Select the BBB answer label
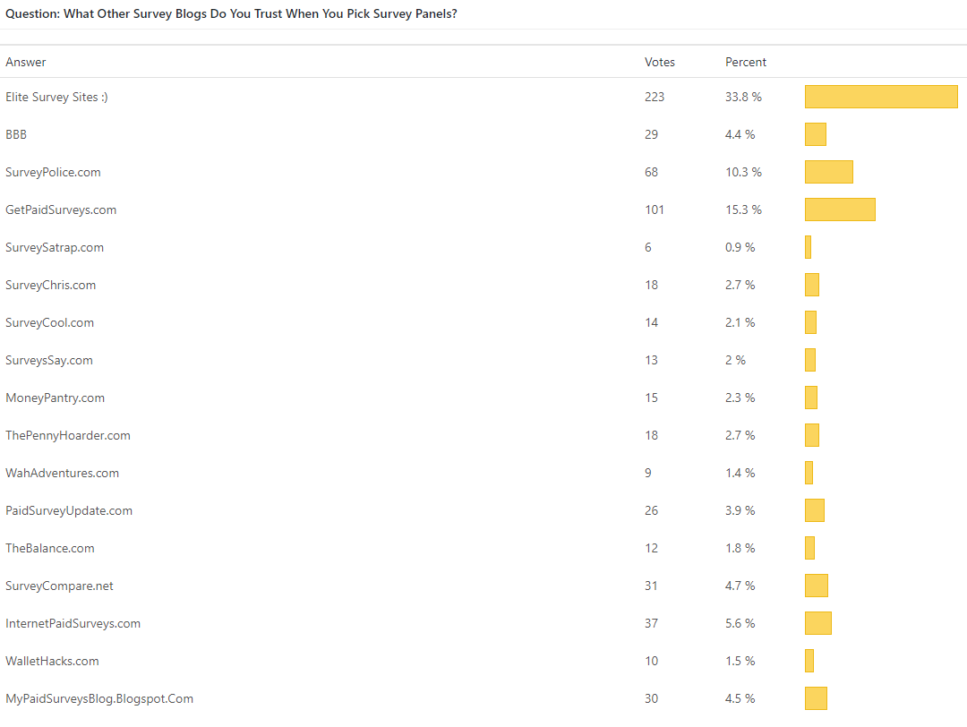 [x=16, y=134]
